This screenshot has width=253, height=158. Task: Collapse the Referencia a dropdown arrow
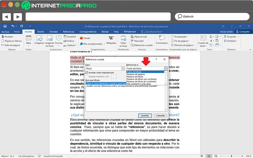click(x=166, y=69)
